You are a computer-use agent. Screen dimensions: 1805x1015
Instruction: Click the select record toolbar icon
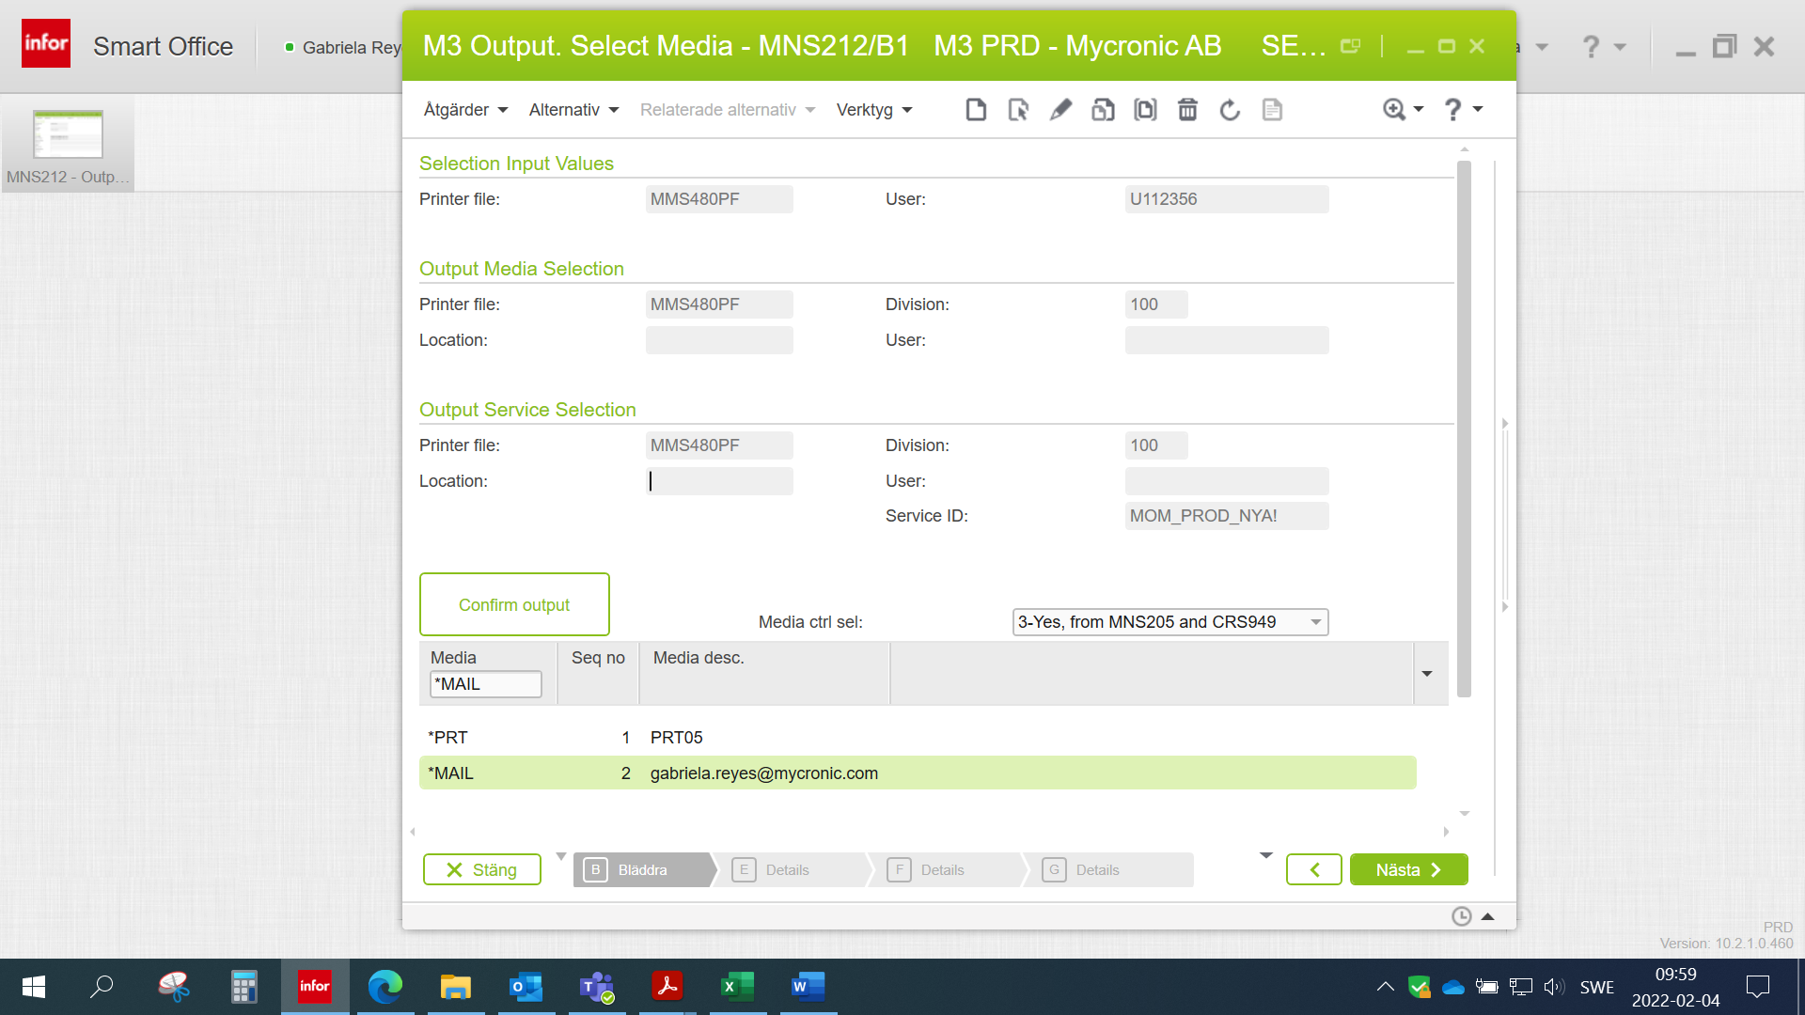(x=1018, y=110)
